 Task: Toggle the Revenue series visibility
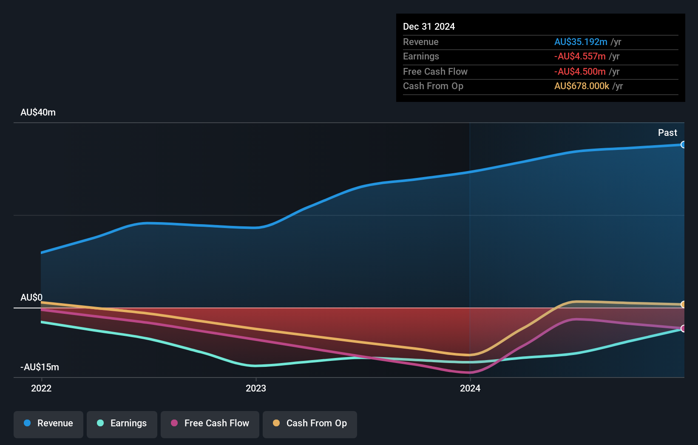coord(48,423)
